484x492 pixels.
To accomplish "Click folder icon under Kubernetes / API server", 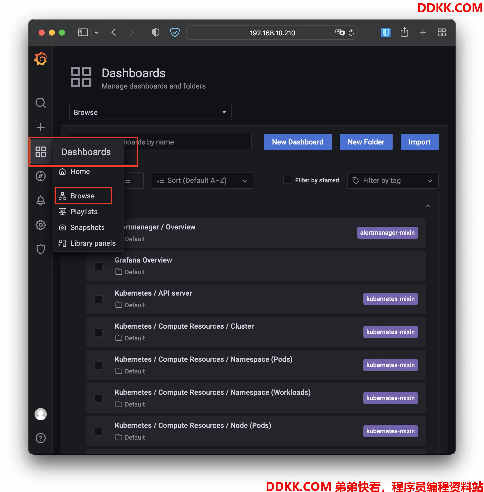I will (x=119, y=305).
